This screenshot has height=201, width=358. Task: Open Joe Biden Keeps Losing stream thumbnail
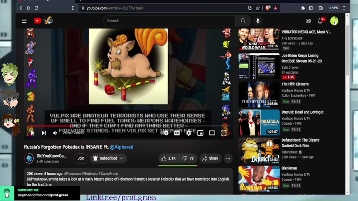click(259, 66)
